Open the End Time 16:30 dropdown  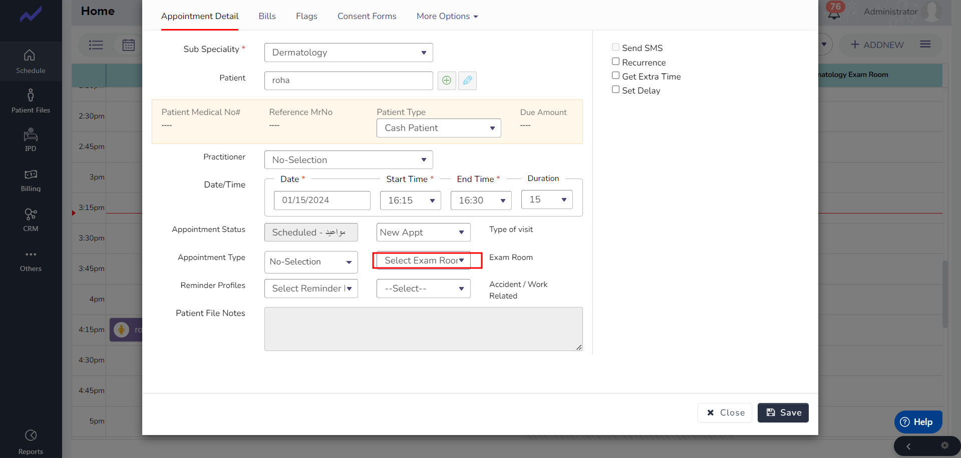(481, 200)
